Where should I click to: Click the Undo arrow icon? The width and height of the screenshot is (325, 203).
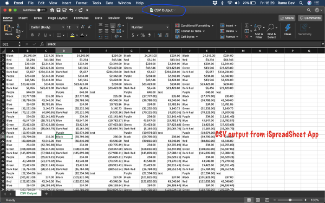[x=71, y=10]
